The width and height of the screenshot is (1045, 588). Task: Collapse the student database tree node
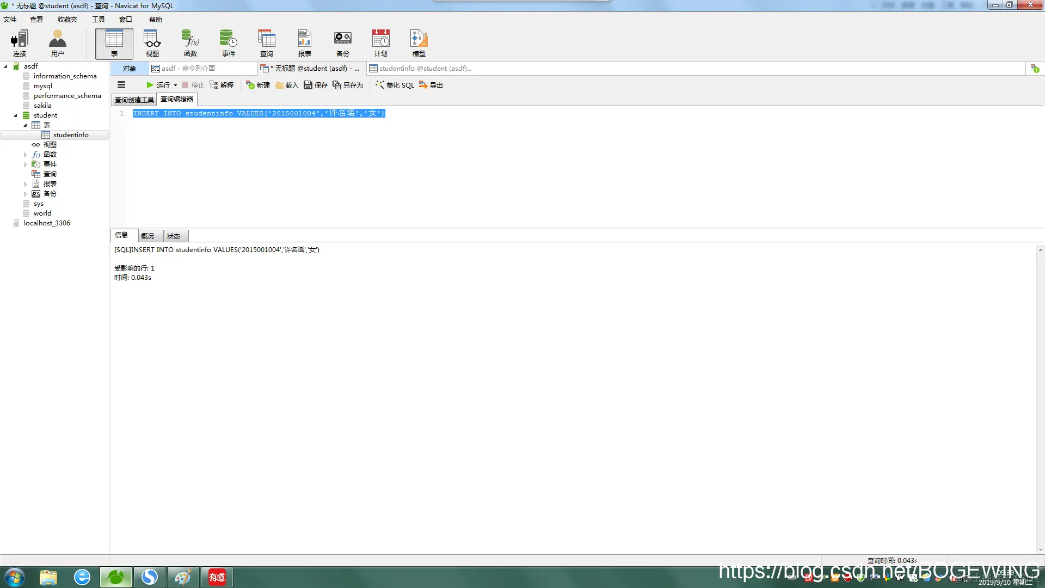[15, 115]
